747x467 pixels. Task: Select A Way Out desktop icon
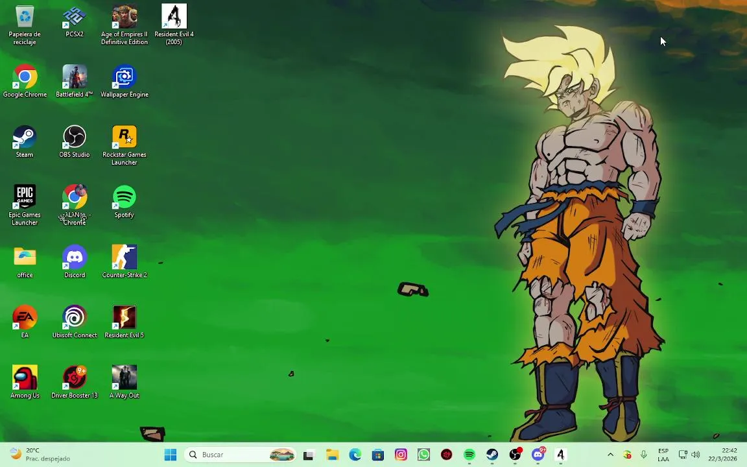point(124,381)
